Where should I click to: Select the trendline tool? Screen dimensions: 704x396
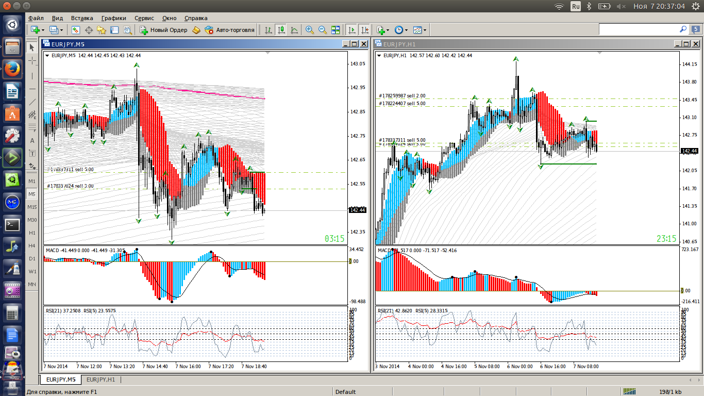click(32, 102)
